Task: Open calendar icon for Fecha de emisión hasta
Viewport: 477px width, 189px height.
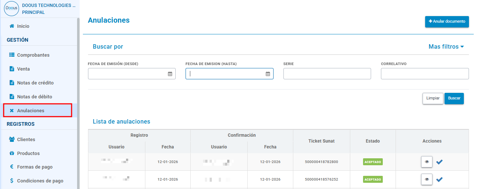Action: (x=268, y=74)
